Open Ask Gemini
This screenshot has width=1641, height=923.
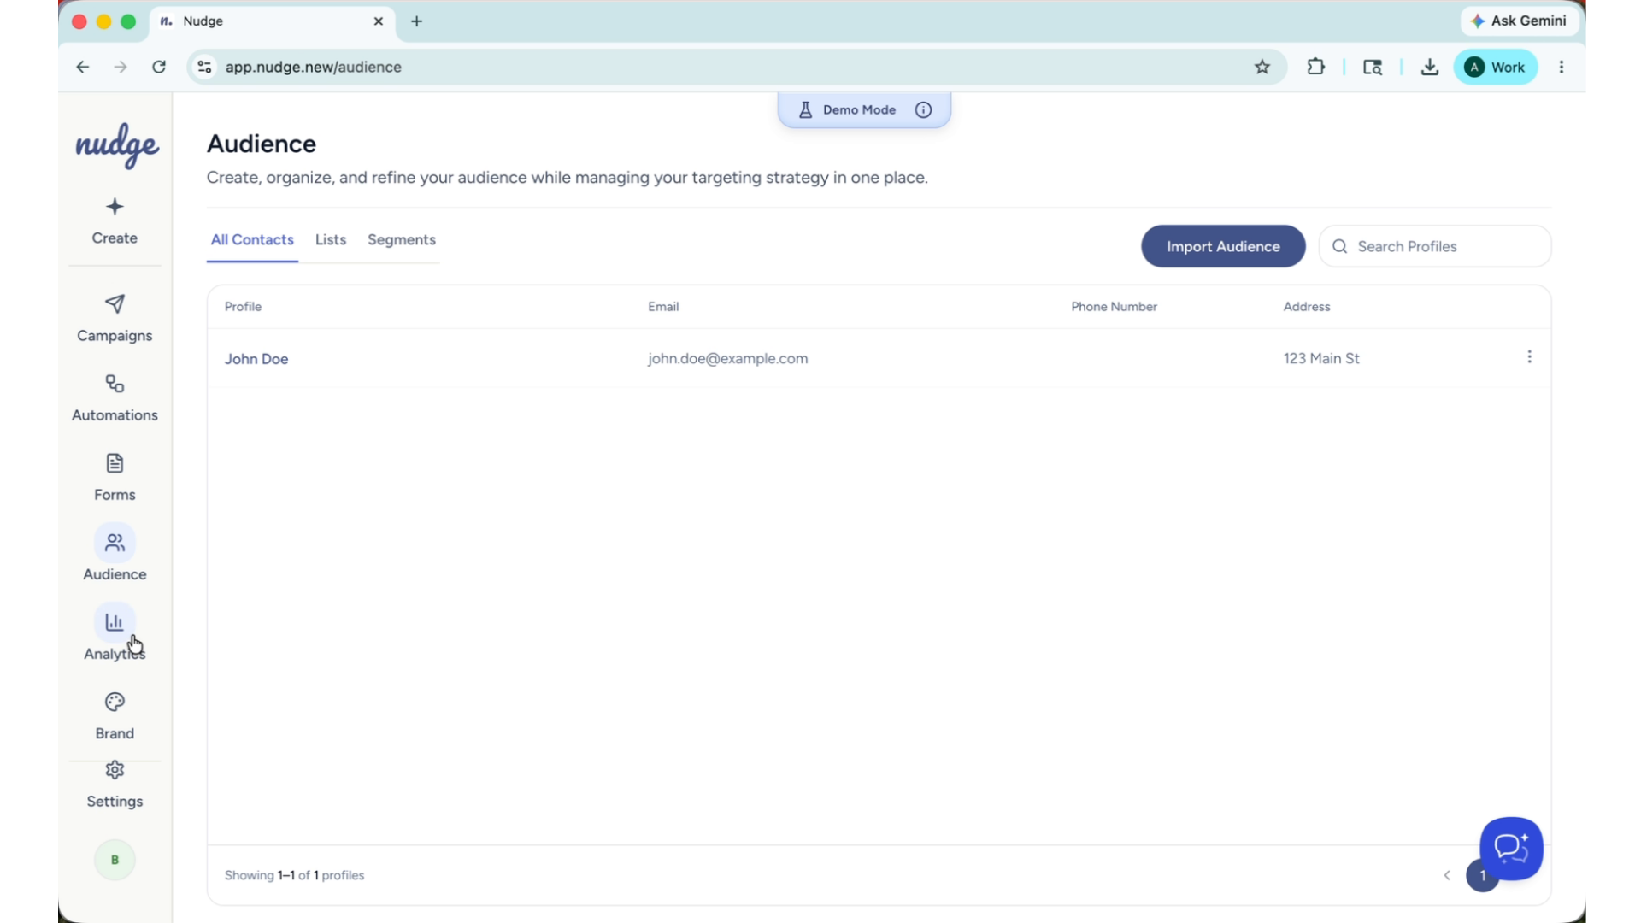point(1519,21)
